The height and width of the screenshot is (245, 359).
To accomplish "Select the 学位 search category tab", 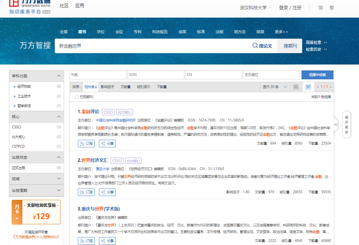I will (101, 32).
